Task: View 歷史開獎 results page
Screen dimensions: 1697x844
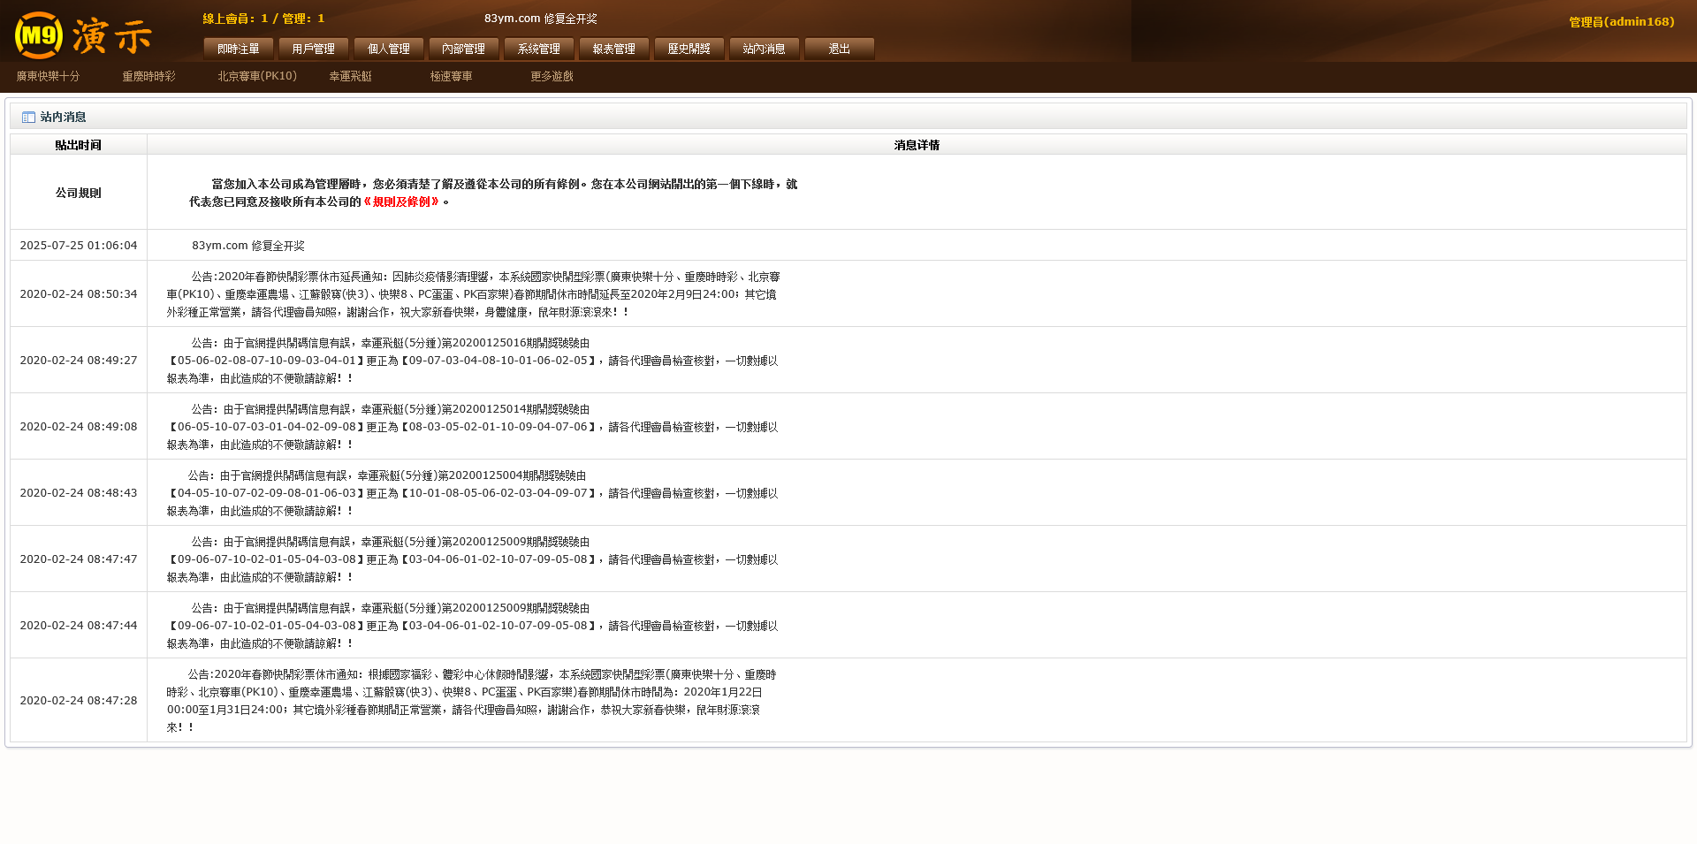Action: point(689,49)
